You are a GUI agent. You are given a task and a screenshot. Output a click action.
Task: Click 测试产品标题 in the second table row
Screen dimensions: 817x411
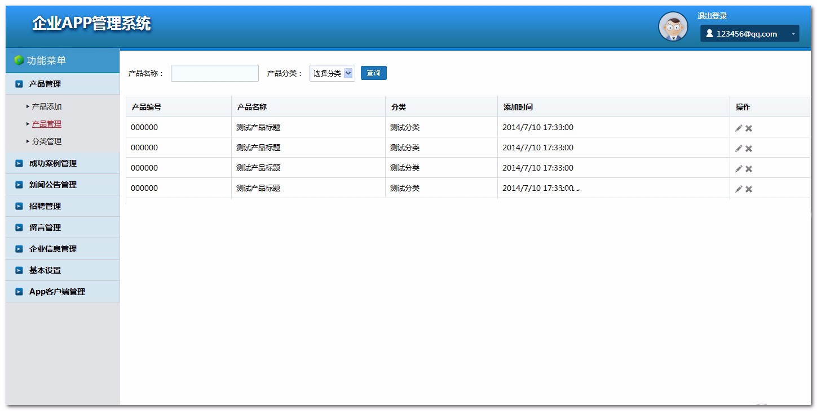(x=258, y=148)
